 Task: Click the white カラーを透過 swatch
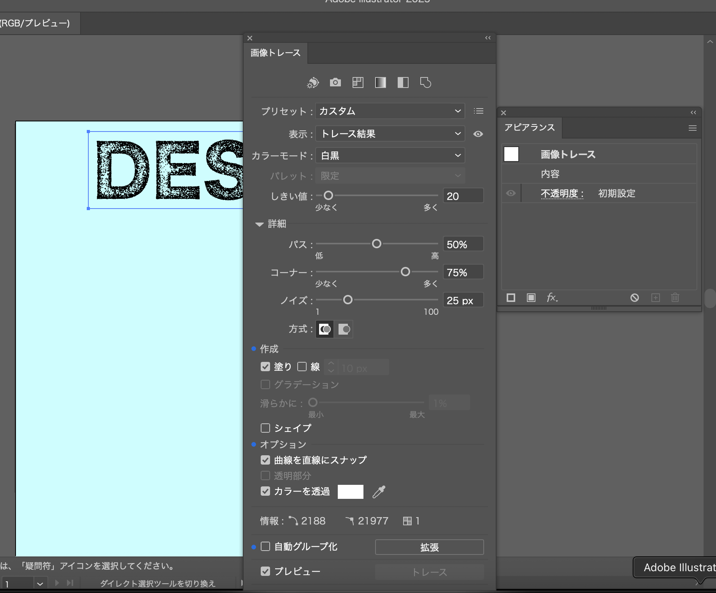[350, 492]
